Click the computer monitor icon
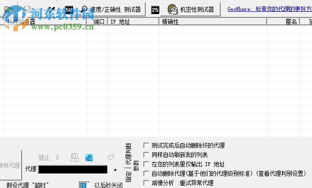 (x=74, y=158)
